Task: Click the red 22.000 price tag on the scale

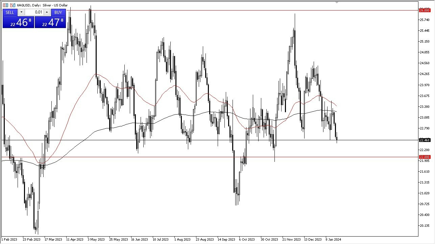Action: tap(425, 157)
